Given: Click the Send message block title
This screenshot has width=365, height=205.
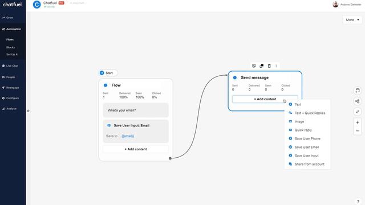Looking at the screenshot, I should pyautogui.click(x=255, y=77).
